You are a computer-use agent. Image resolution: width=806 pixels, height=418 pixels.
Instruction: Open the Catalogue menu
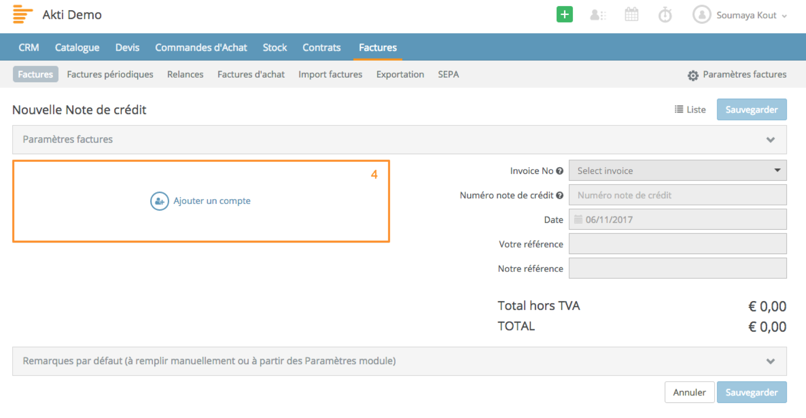[x=77, y=47]
